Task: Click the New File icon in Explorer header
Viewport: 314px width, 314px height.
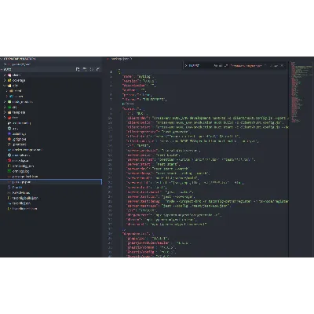Action: click(x=78, y=69)
